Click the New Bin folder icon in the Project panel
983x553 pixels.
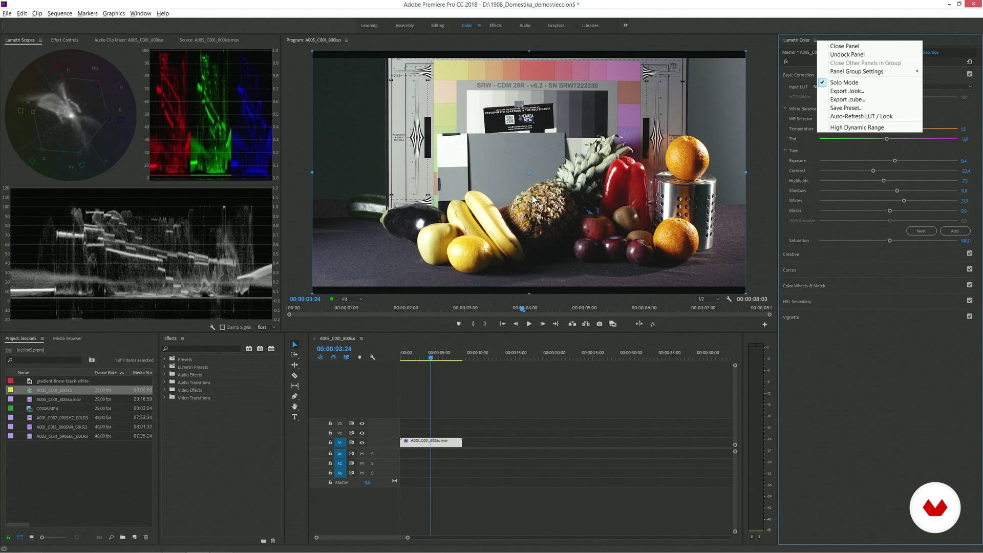pos(123,537)
